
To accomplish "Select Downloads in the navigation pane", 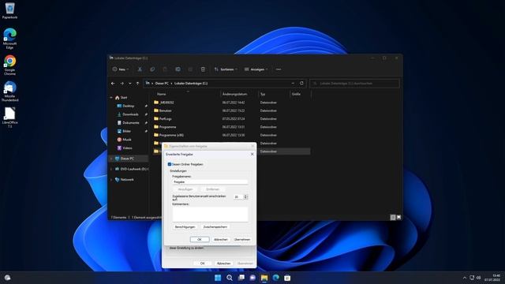I will pyautogui.click(x=130, y=114).
